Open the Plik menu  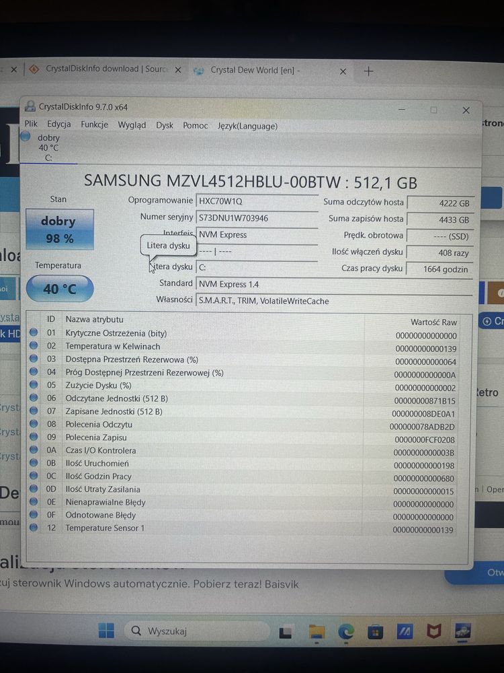pyautogui.click(x=31, y=124)
